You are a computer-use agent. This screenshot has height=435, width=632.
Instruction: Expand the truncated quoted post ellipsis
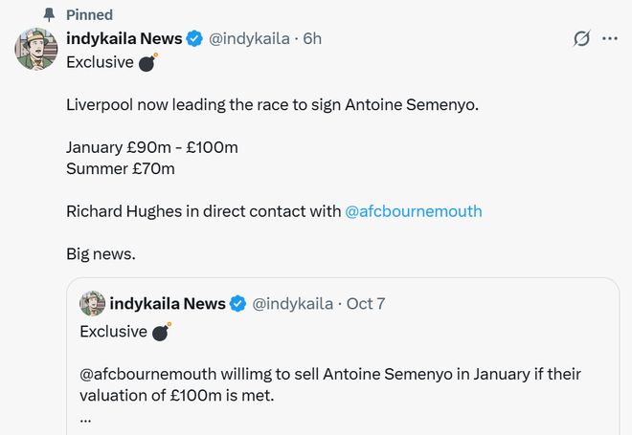pyautogui.click(x=85, y=418)
